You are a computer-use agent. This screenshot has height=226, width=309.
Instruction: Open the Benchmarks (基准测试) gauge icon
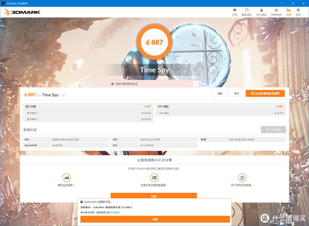tap(247, 10)
